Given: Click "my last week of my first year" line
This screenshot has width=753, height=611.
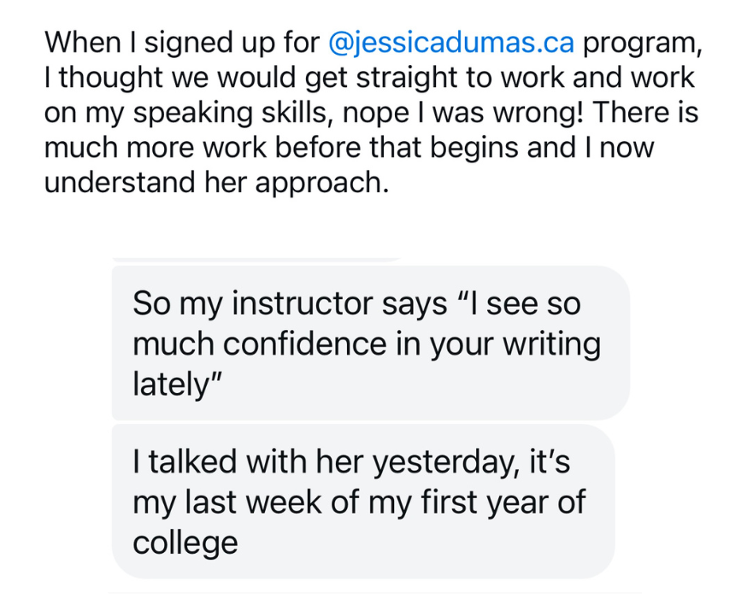Looking at the screenshot, I should tap(359, 502).
